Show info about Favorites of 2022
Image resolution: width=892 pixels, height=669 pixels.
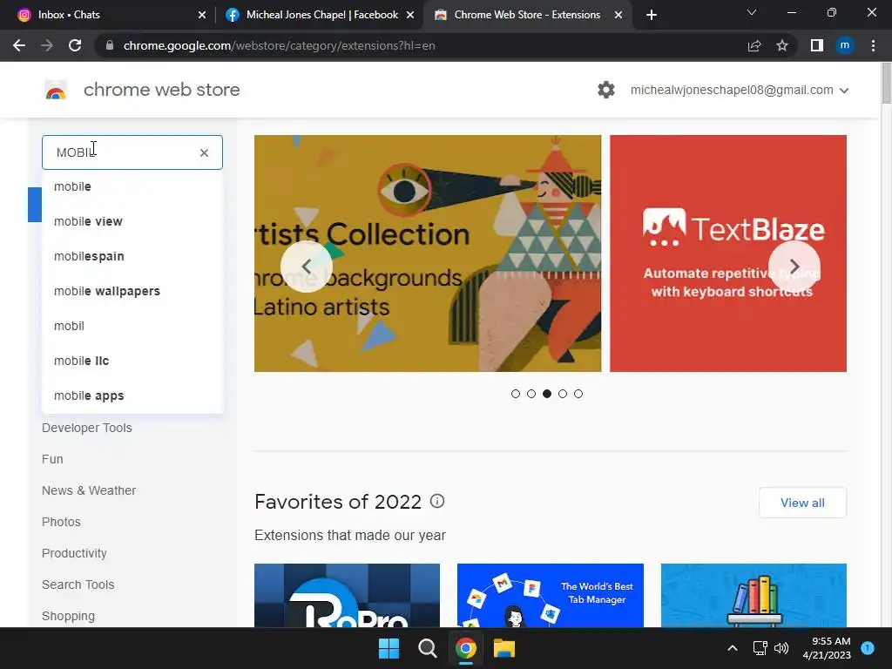[x=437, y=501]
